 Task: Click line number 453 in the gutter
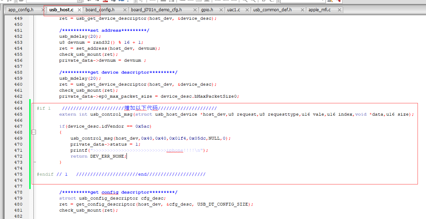click(x=18, y=42)
